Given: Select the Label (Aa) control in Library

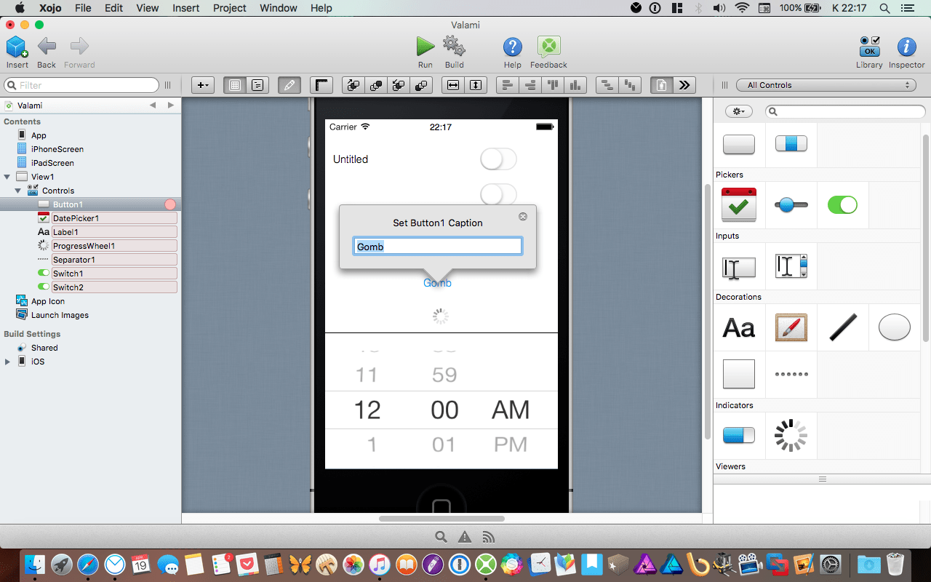Looking at the screenshot, I should tap(739, 328).
